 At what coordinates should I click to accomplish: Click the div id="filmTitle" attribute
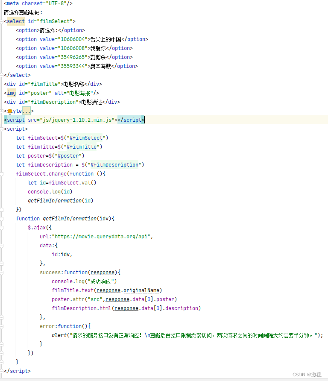tap(40, 84)
